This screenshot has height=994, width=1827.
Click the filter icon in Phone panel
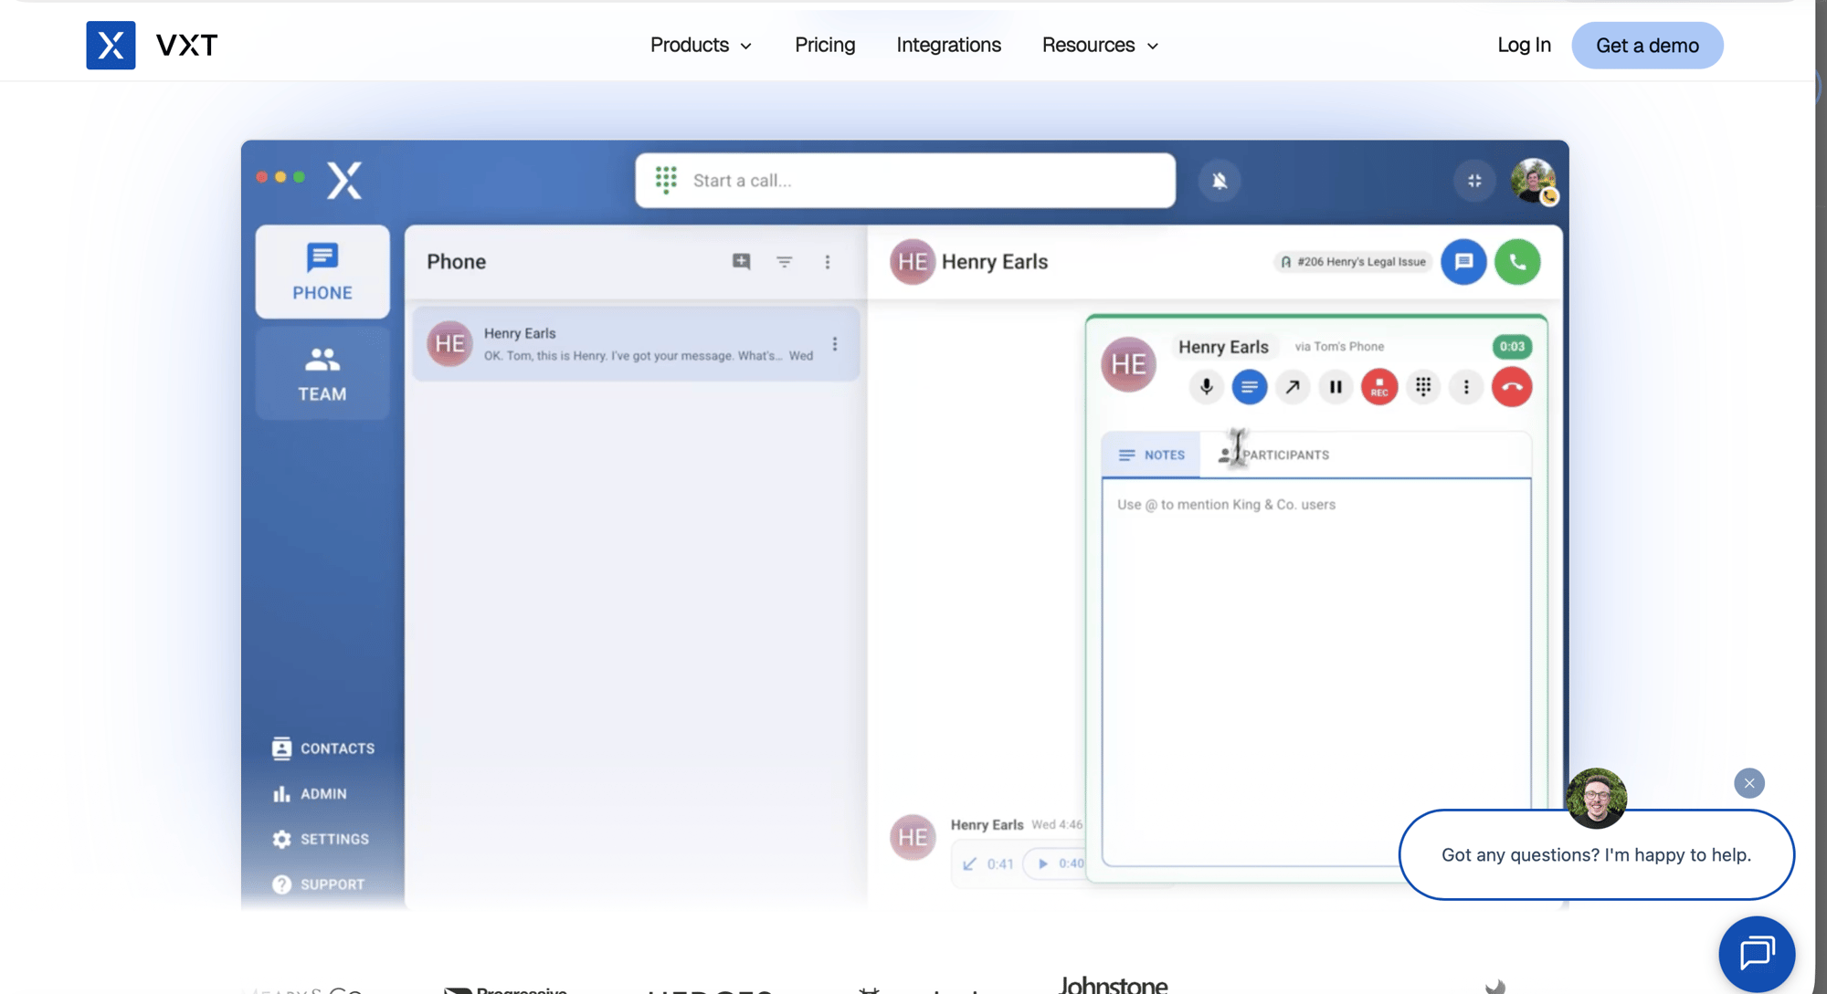tap(784, 262)
